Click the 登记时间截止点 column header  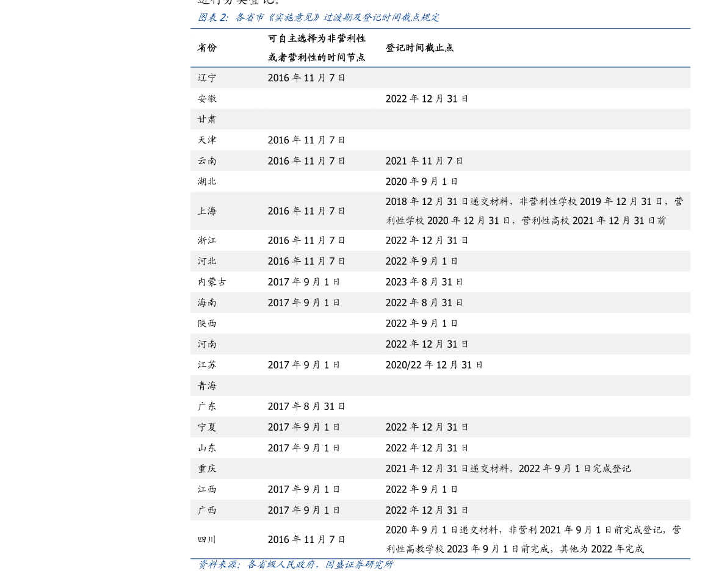[x=419, y=48]
